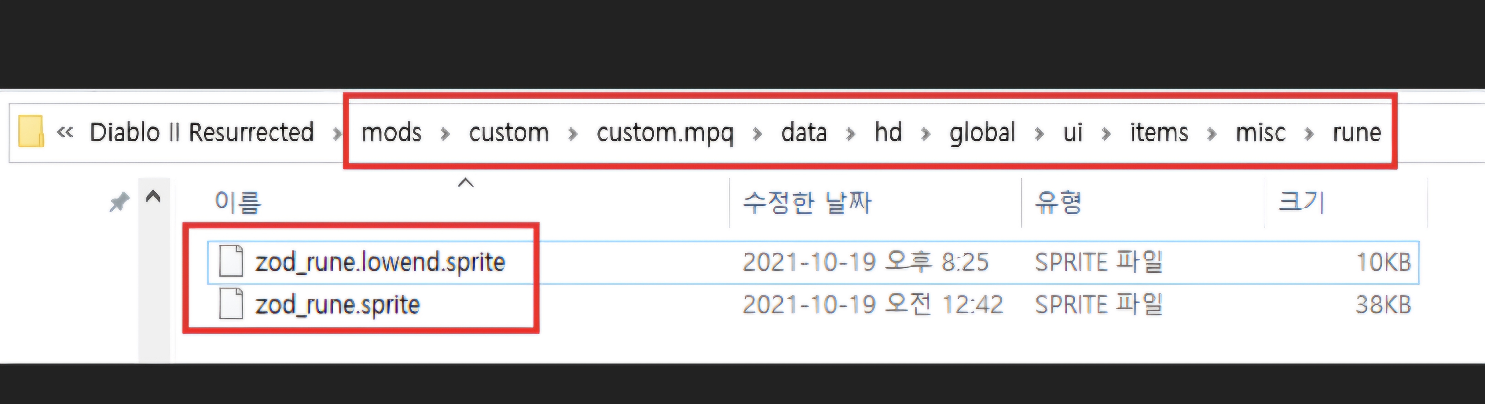Navigate to the items folder breadcrumb
The height and width of the screenshot is (404, 1485).
1159,133
